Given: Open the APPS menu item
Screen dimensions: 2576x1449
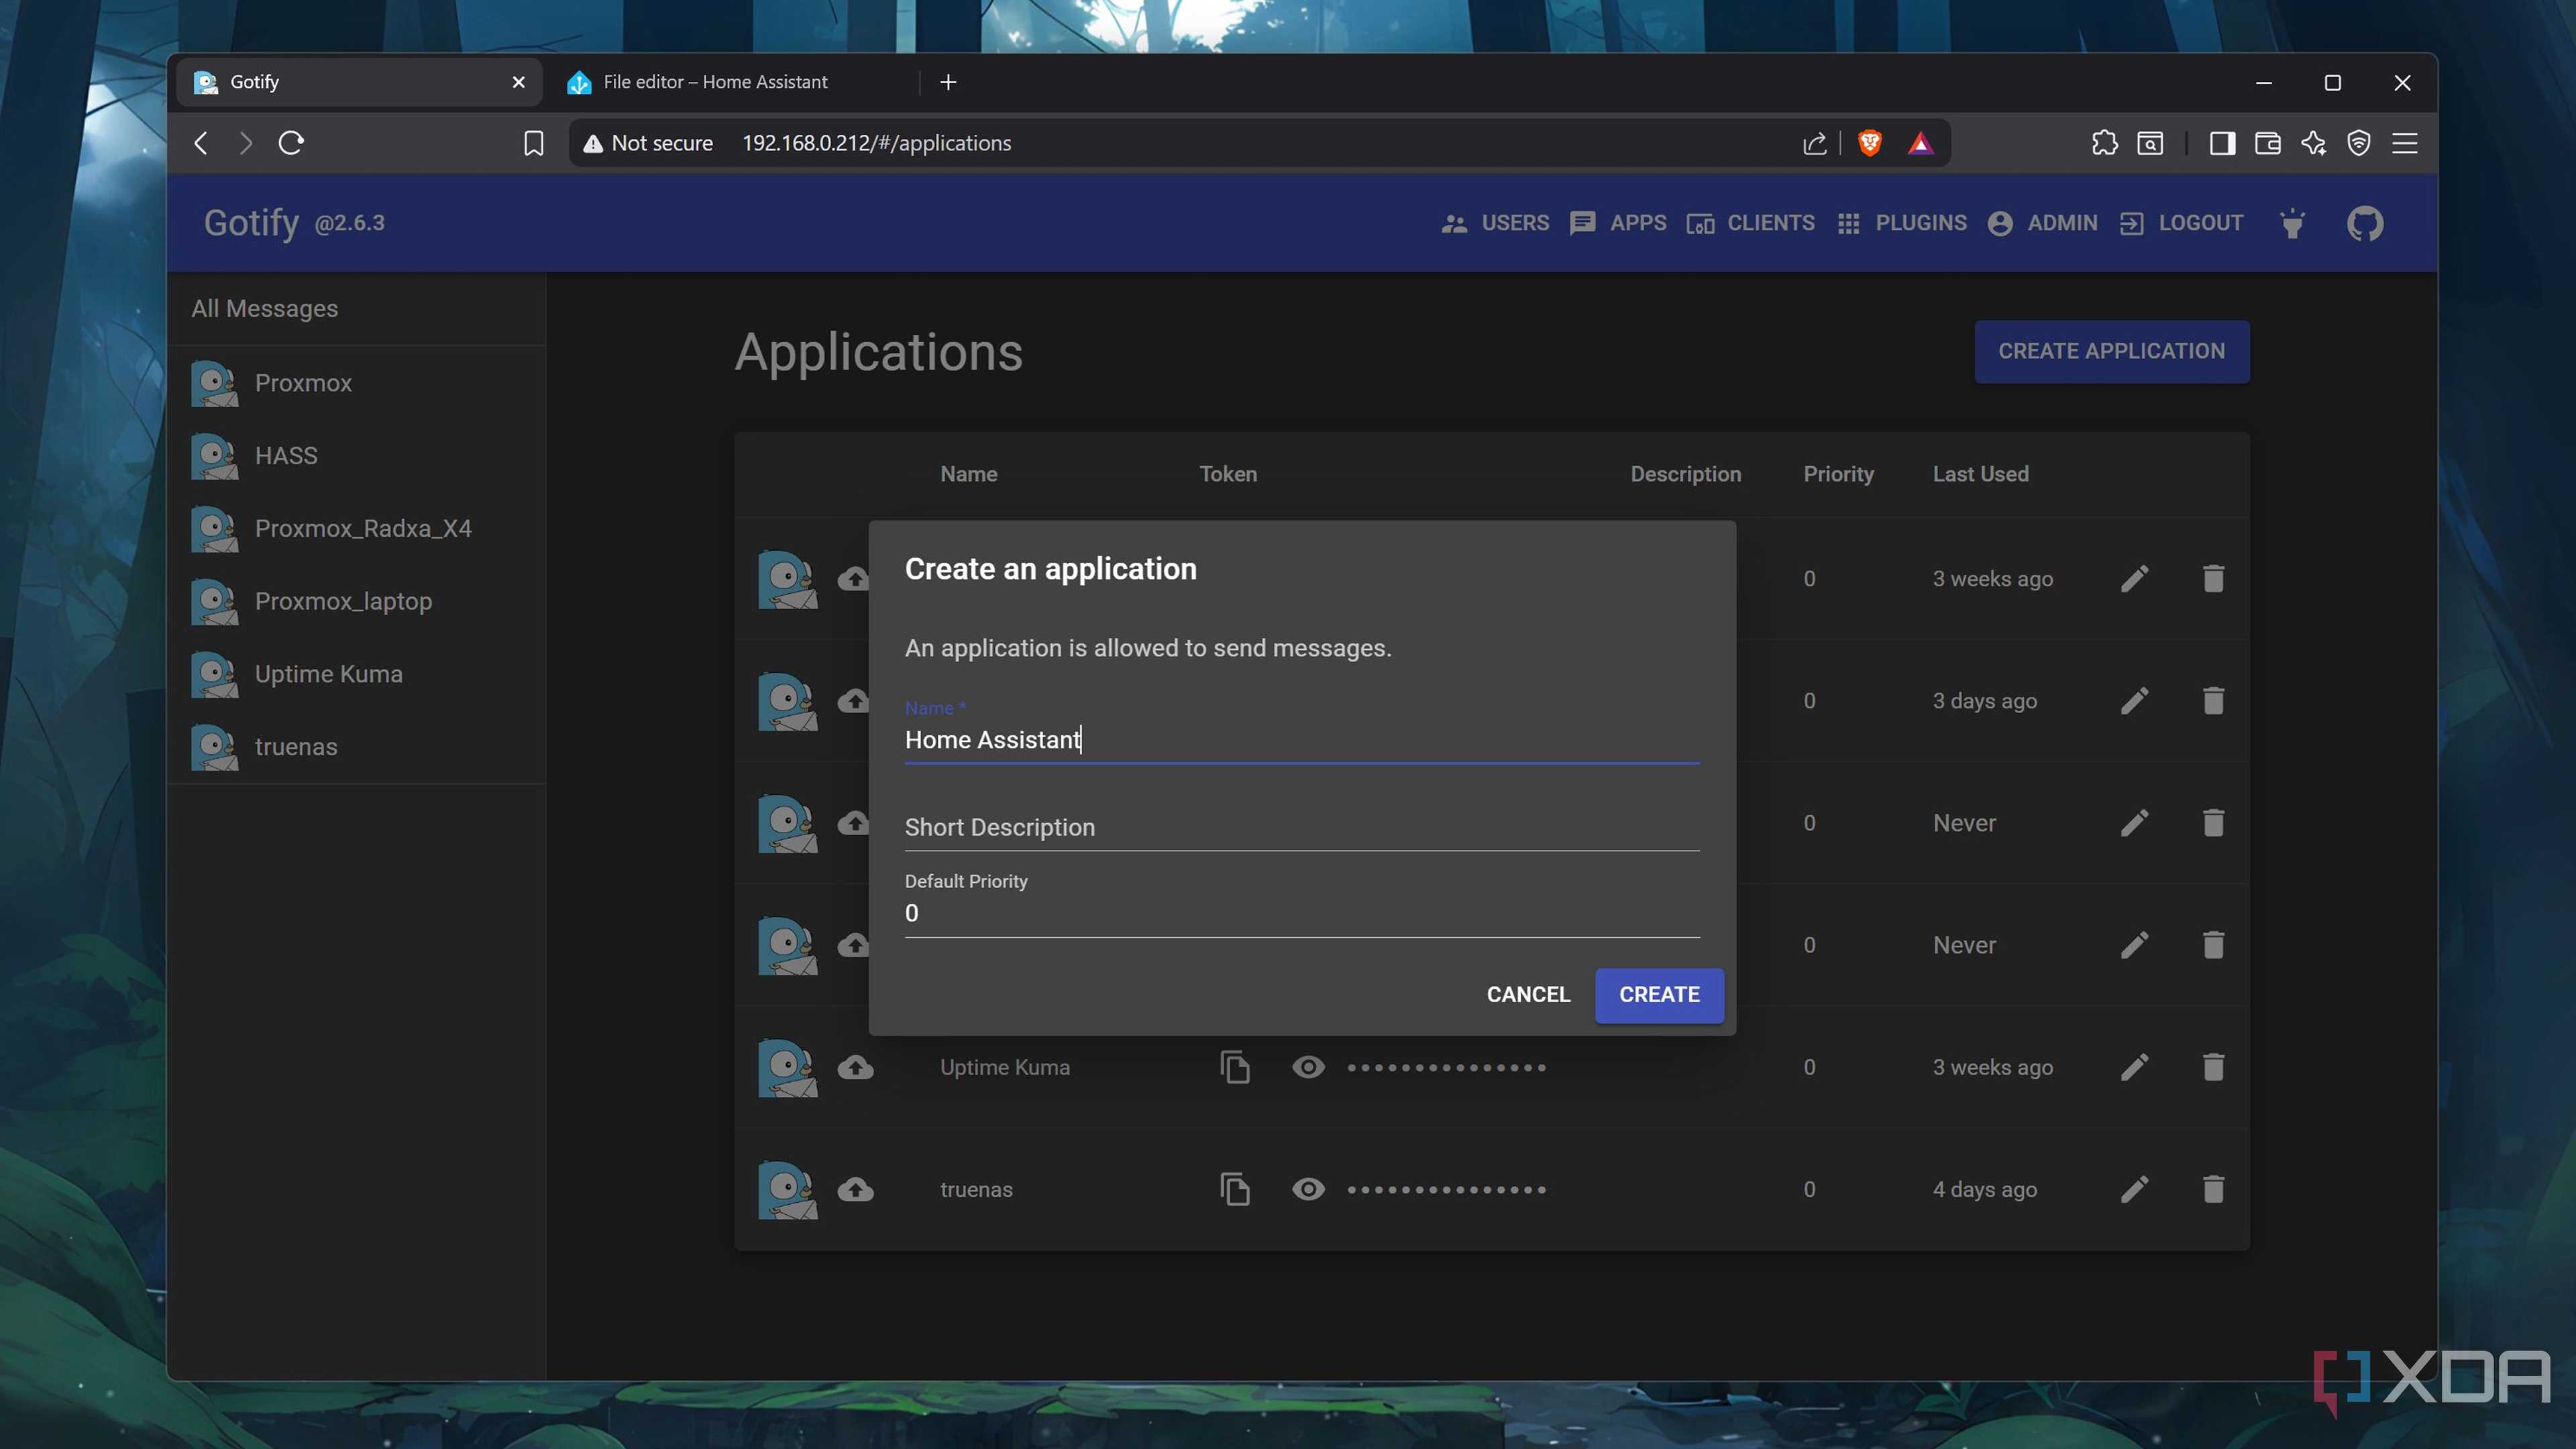Looking at the screenshot, I should pyautogui.click(x=1618, y=223).
